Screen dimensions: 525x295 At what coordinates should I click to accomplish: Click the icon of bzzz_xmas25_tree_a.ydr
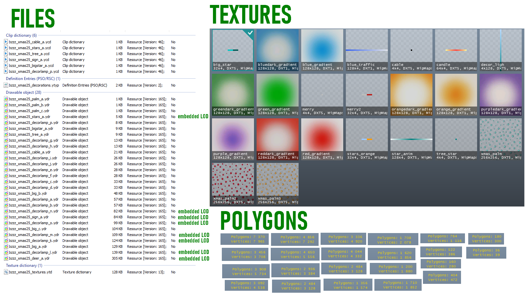tap(6, 134)
